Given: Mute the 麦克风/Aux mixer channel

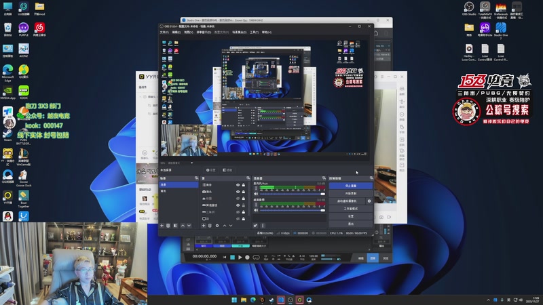Looking at the screenshot, I should coord(256,194).
